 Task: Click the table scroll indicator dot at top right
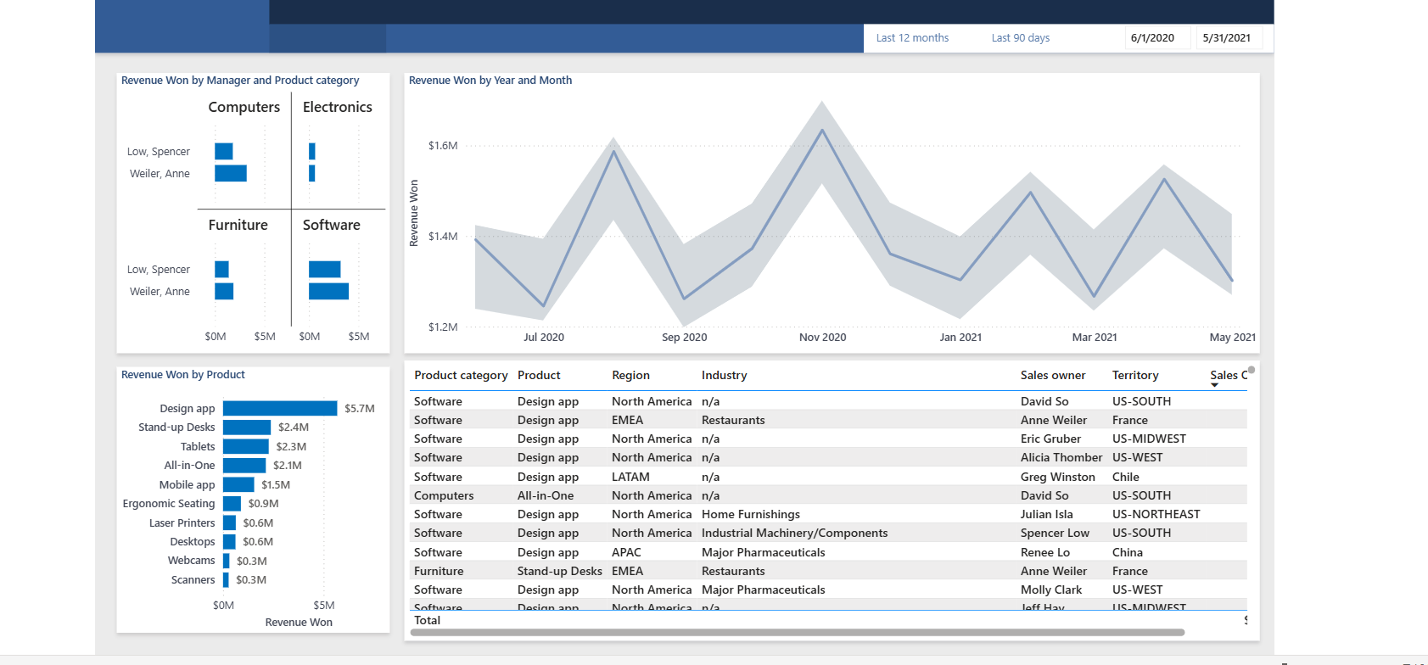[1252, 370]
